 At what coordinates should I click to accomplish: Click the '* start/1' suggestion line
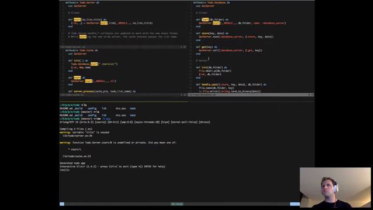75,149
